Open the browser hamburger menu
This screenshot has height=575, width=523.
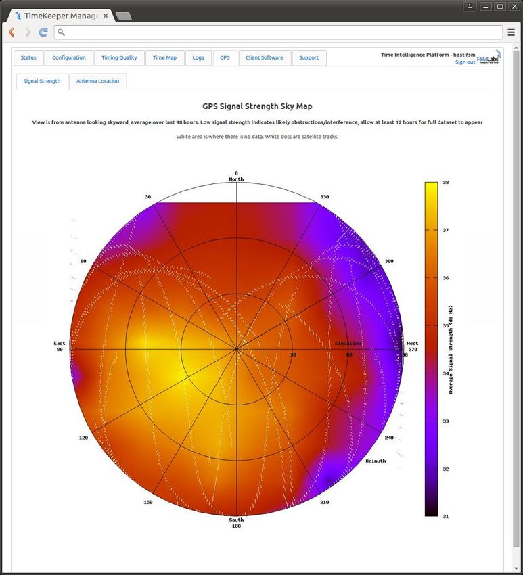[x=511, y=32]
